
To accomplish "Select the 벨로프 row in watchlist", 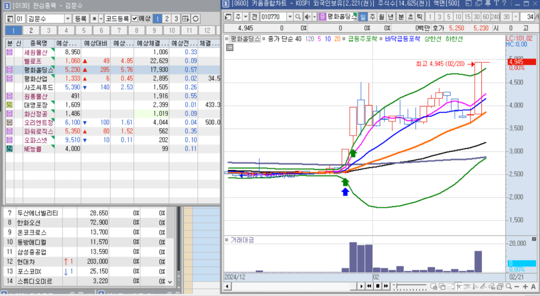I will (x=112, y=61).
